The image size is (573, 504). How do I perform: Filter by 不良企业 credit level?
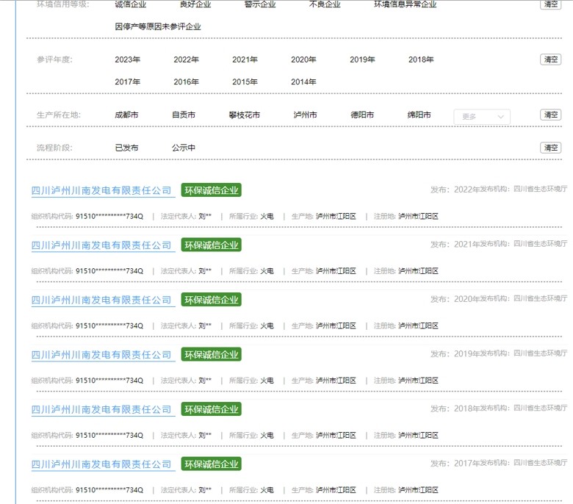point(325,4)
